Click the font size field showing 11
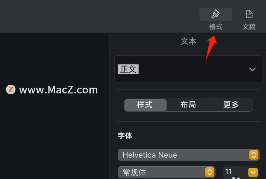This screenshot has width=266, height=179. [235, 172]
